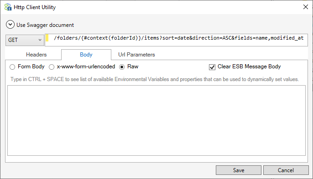Open the GET method dropdown
This screenshot has height=179, width=313.
[x=25, y=40]
